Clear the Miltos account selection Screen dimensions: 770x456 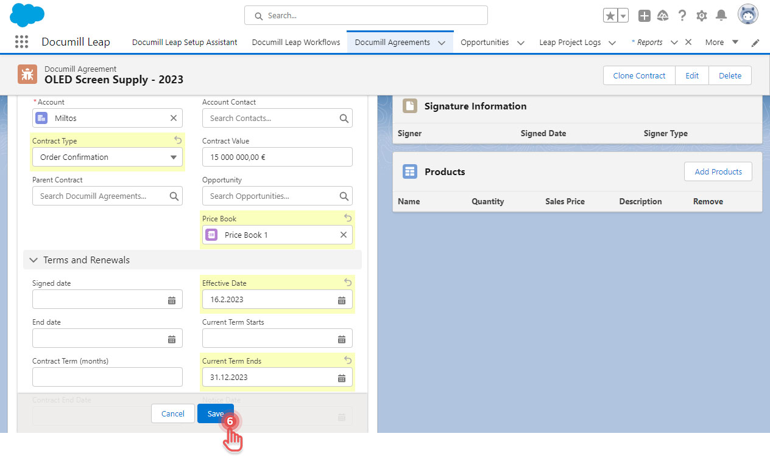(174, 118)
